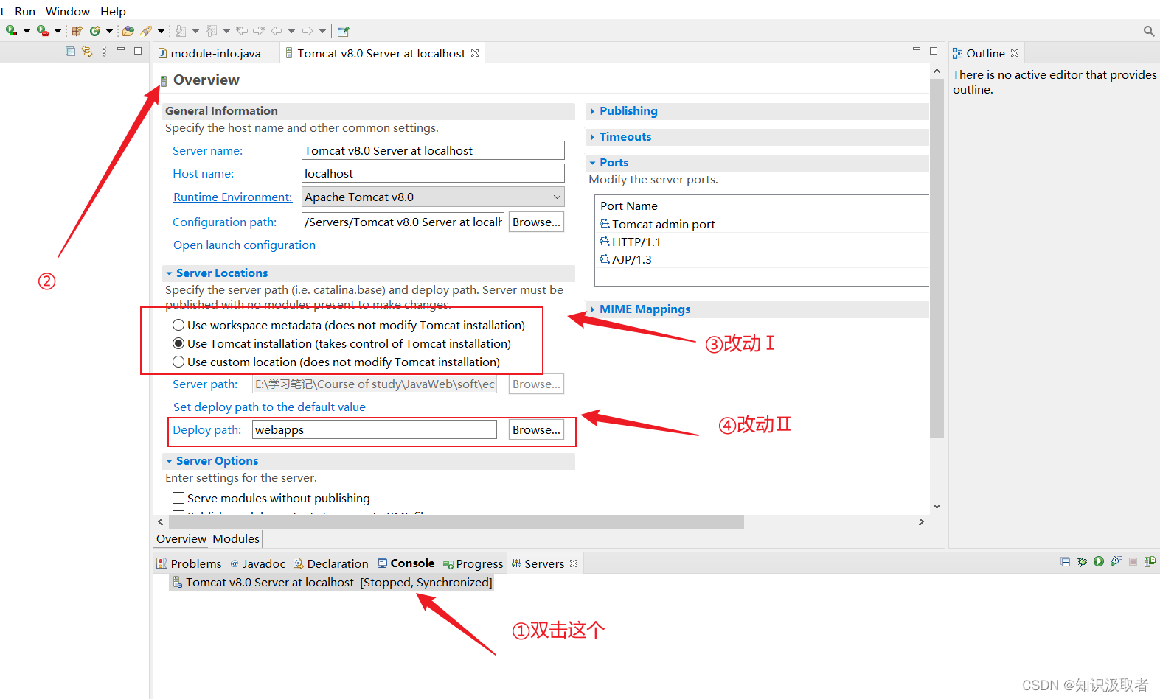
Task: Open the Run coverage dropdown arrow
Action: pos(27,31)
